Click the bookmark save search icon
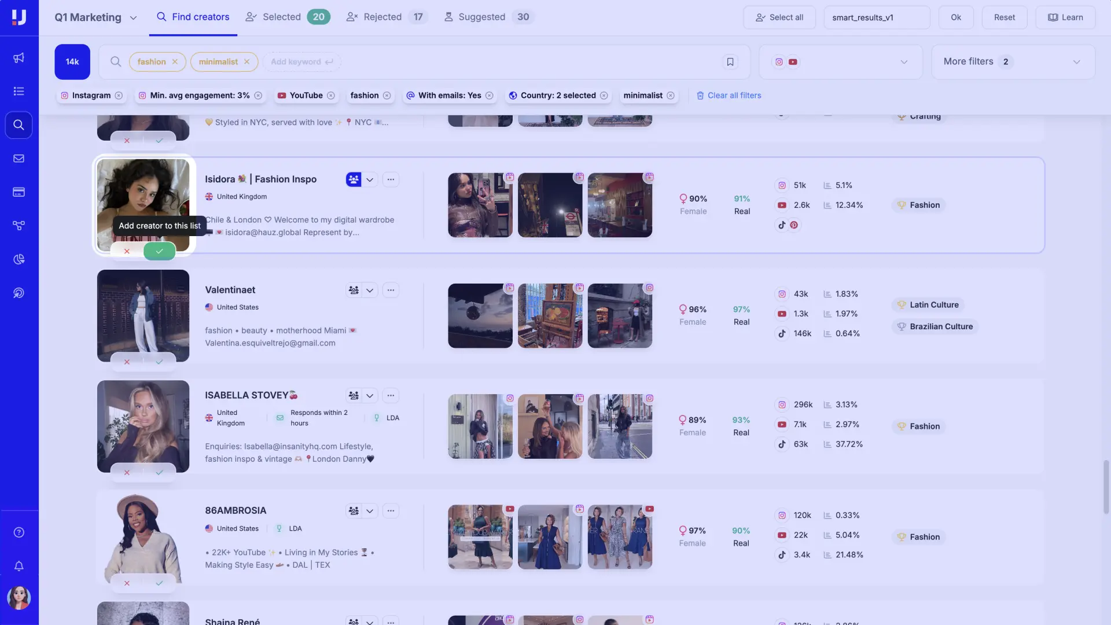This screenshot has width=1111, height=625. click(x=730, y=62)
